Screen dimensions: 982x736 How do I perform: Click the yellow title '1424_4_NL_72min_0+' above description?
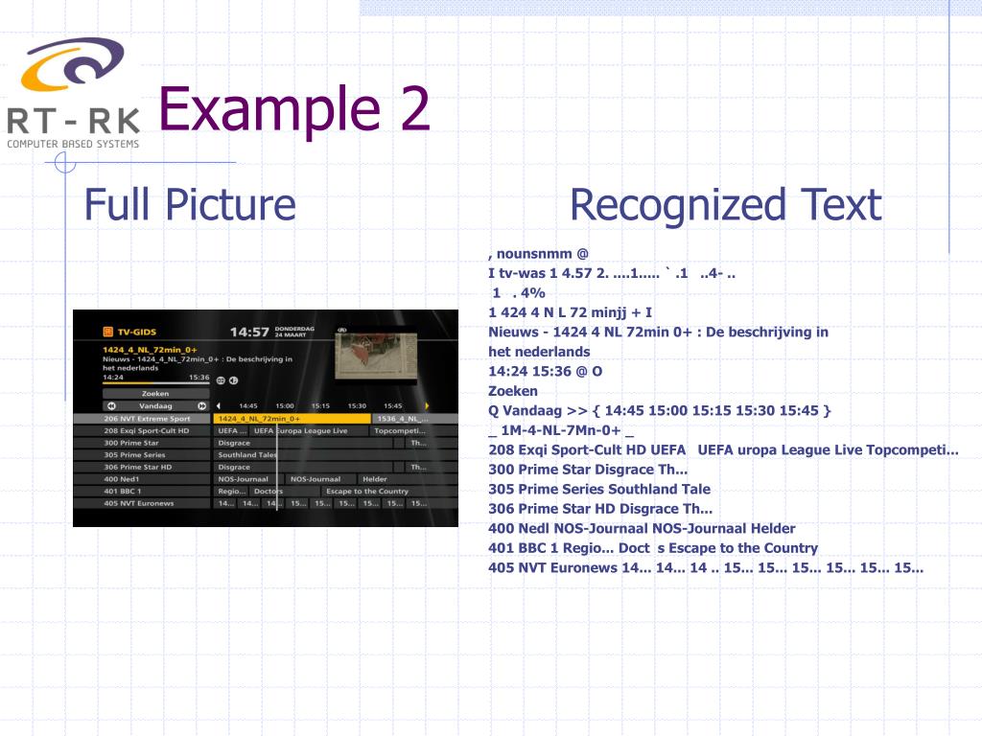point(150,350)
